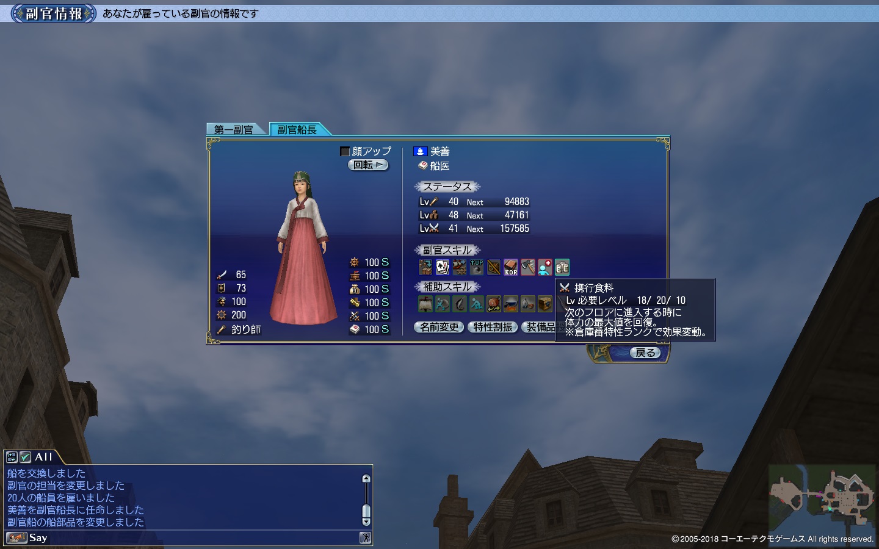Click the kneeling figure support skill icon

pos(477,303)
